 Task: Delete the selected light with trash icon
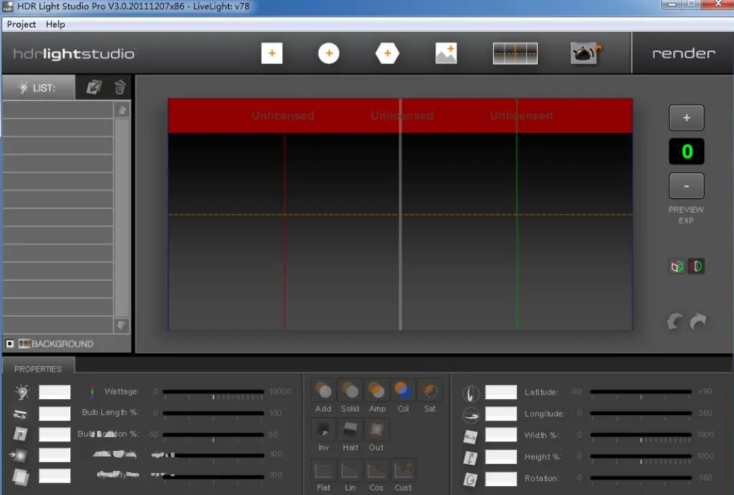point(120,87)
